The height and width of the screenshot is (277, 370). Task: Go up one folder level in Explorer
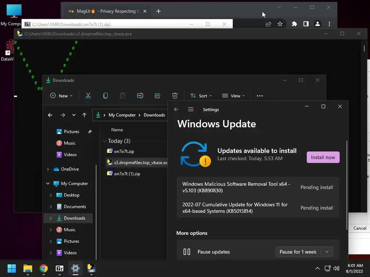coord(84,115)
